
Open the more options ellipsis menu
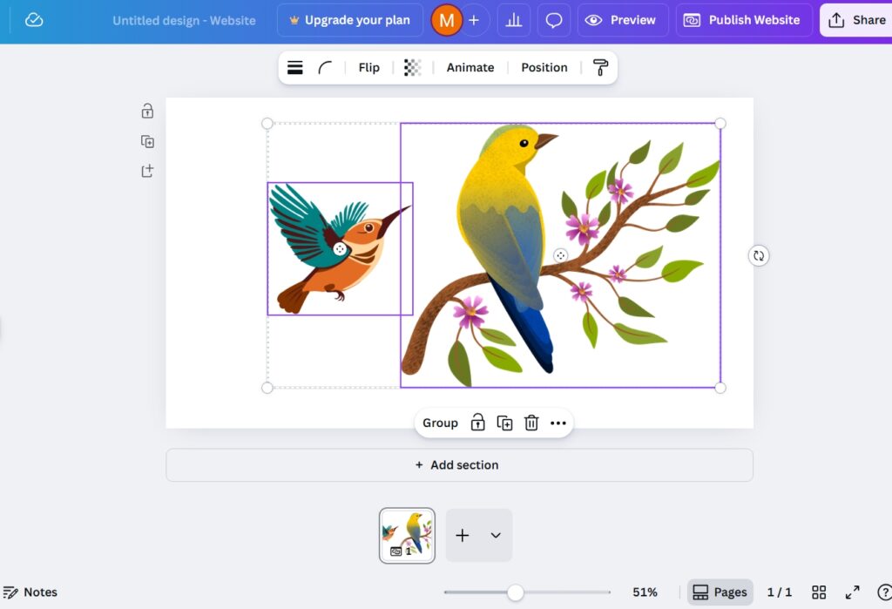[558, 423]
